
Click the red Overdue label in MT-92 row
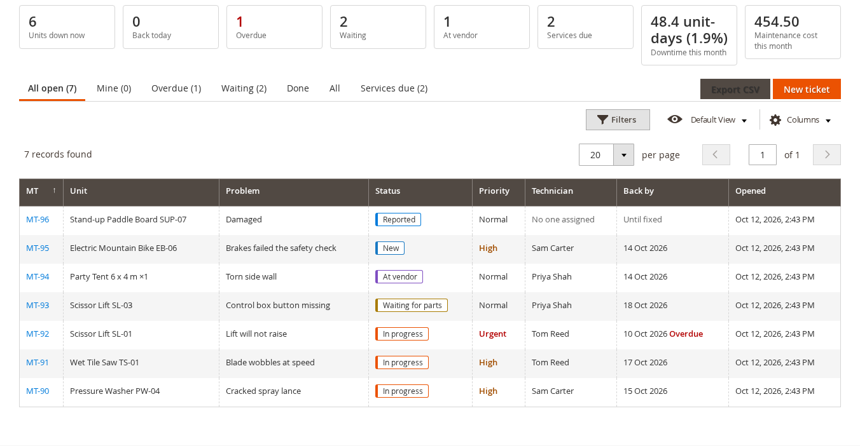(x=686, y=334)
